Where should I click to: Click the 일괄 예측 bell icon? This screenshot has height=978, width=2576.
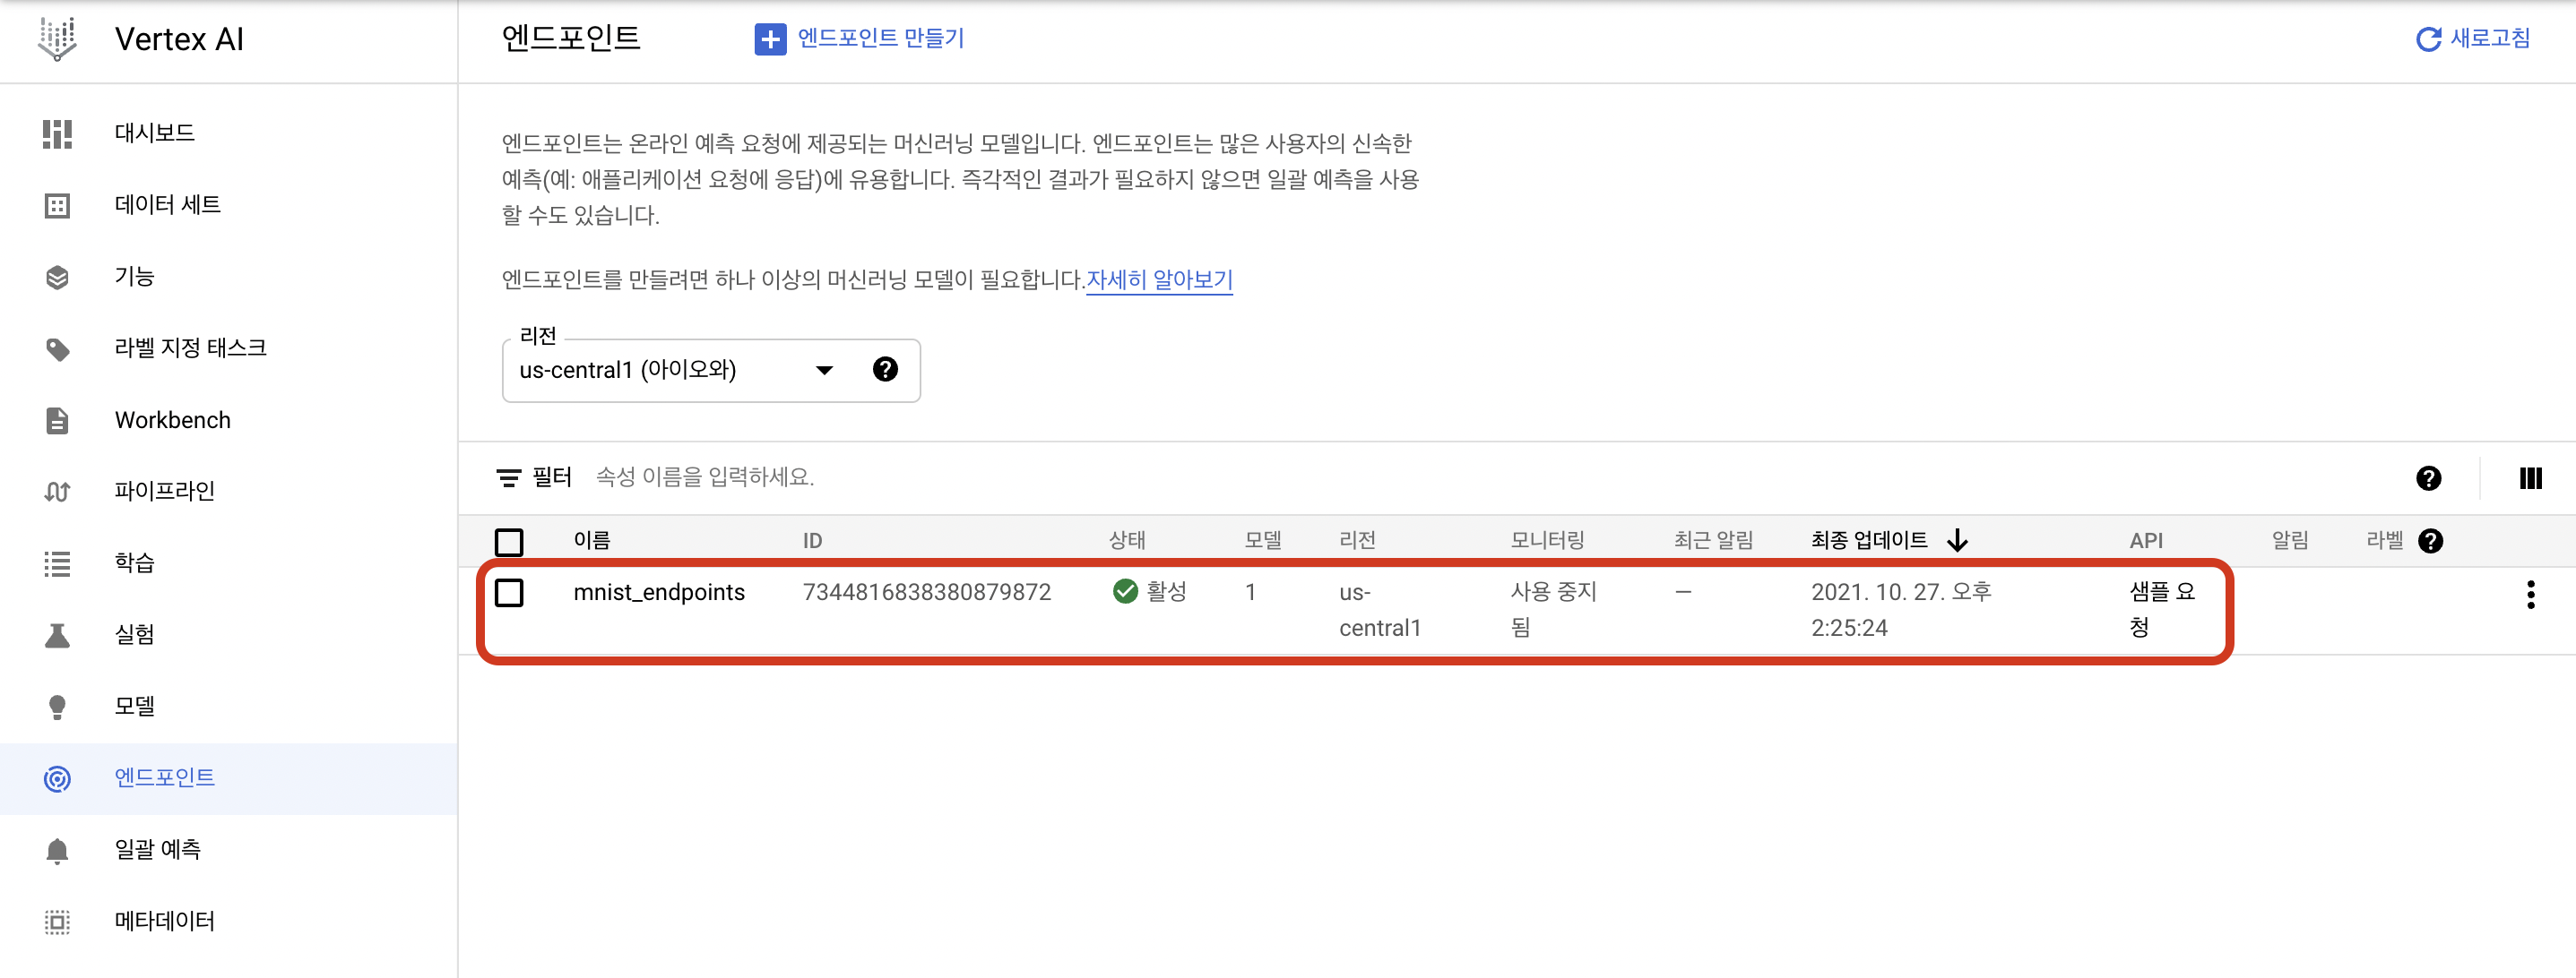point(57,850)
